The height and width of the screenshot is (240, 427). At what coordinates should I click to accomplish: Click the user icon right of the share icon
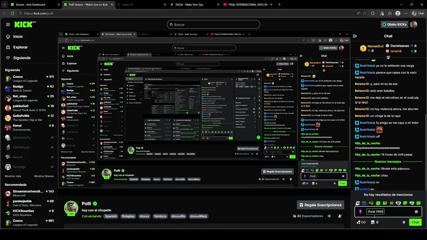point(340,216)
